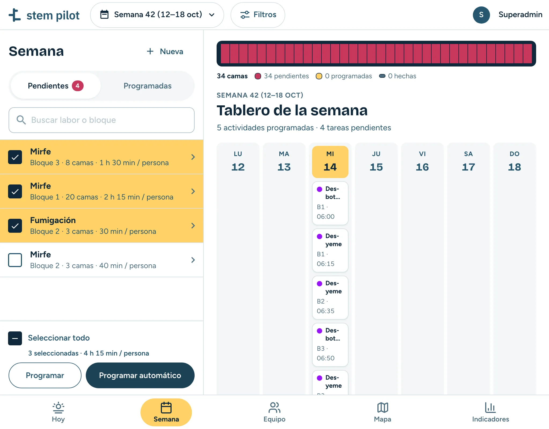Click the hechas legend swatch
Image resolution: width=549 pixels, height=429 pixels.
coord(382,76)
